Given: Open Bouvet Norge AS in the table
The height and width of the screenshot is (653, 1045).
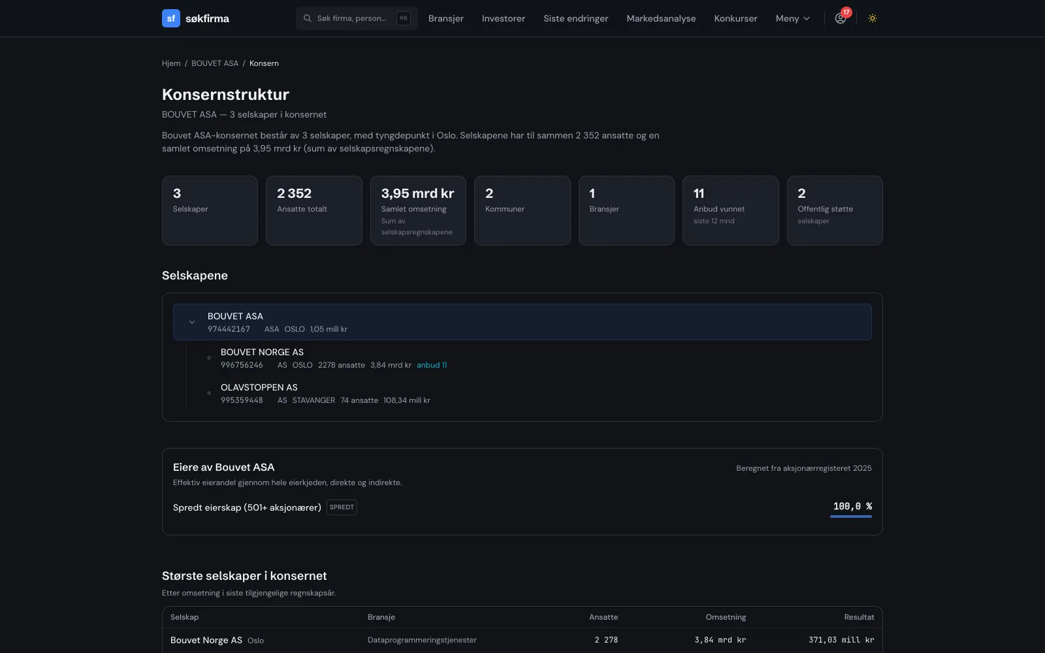Looking at the screenshot, I should point(206,640).
